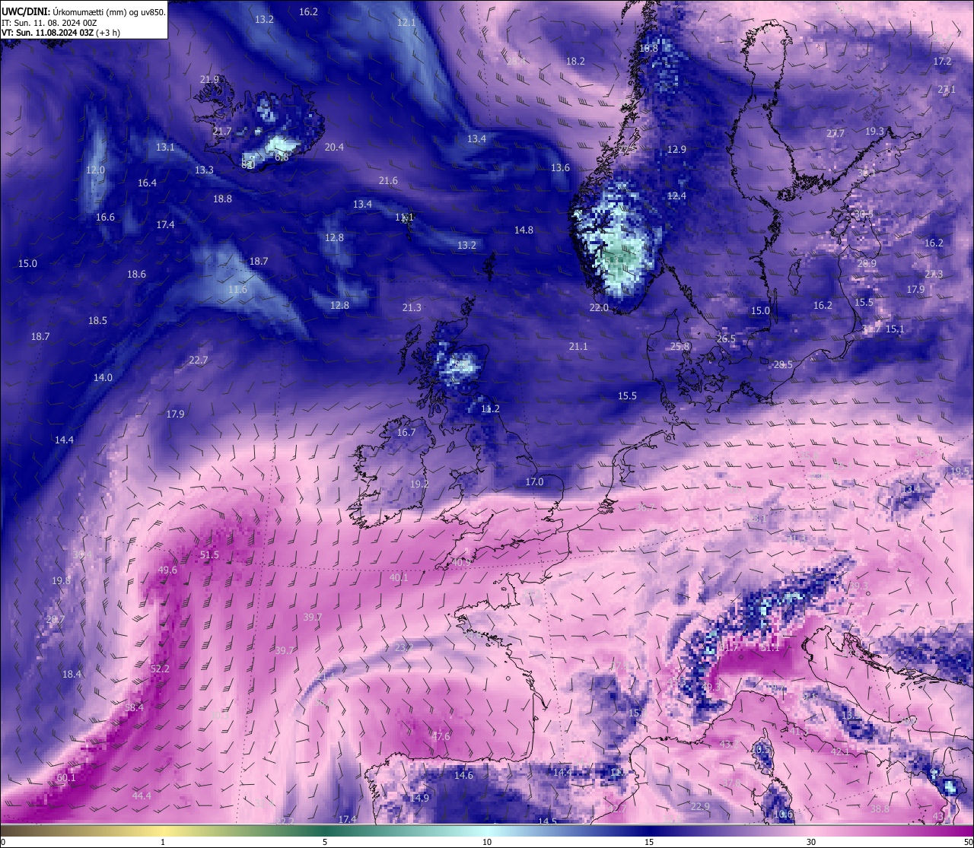The width and height of the screenshot is (974, 848).
Task: Click the 52.2 precipitable water value
Action: pos(160,669)
